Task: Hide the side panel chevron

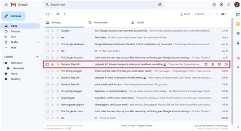Action: coord(238,127)
